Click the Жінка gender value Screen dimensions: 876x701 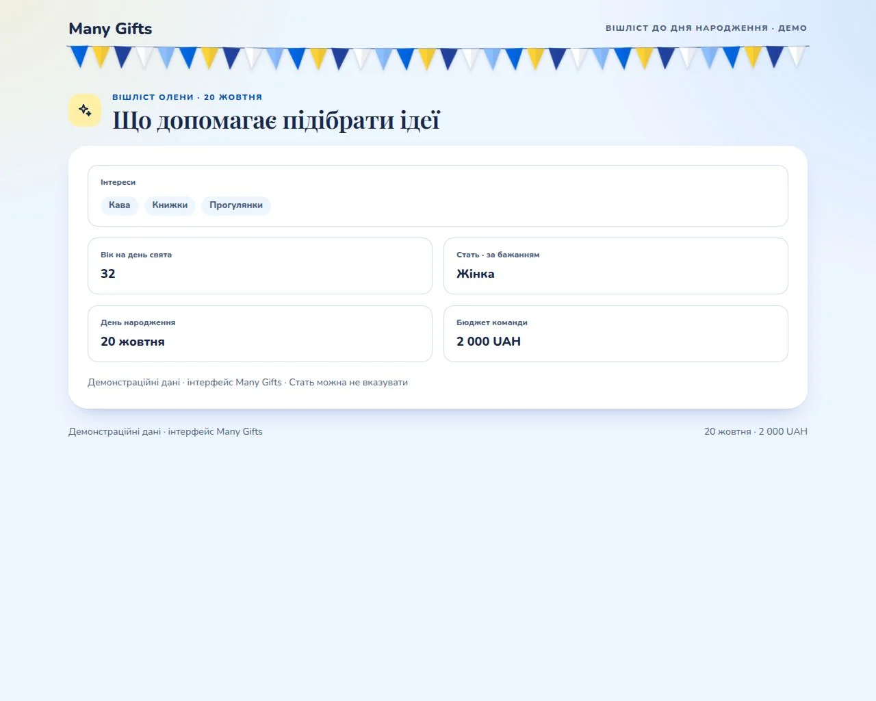(476, 274)
